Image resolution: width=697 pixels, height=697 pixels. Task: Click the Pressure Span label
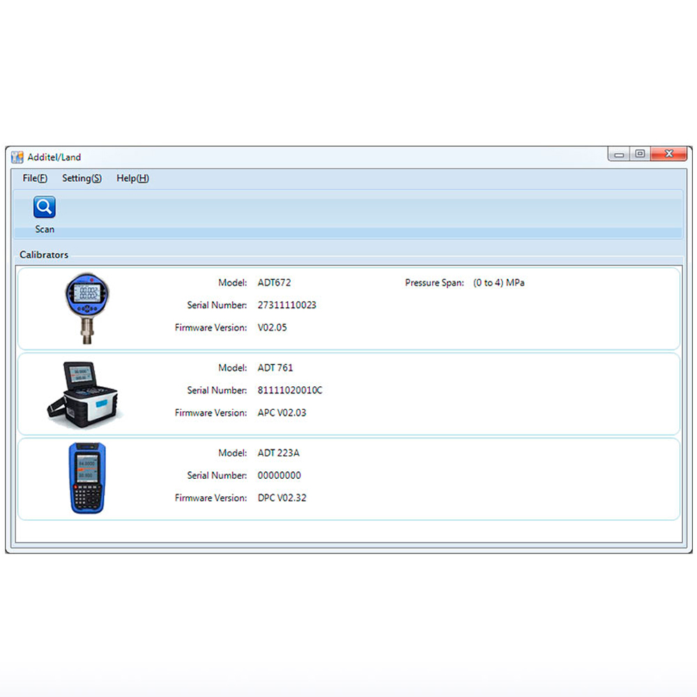click(434, 283)
